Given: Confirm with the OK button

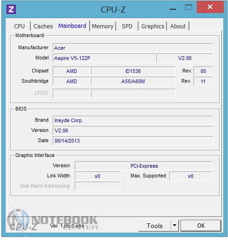Looking at the screenshot, I should point(201,226).
